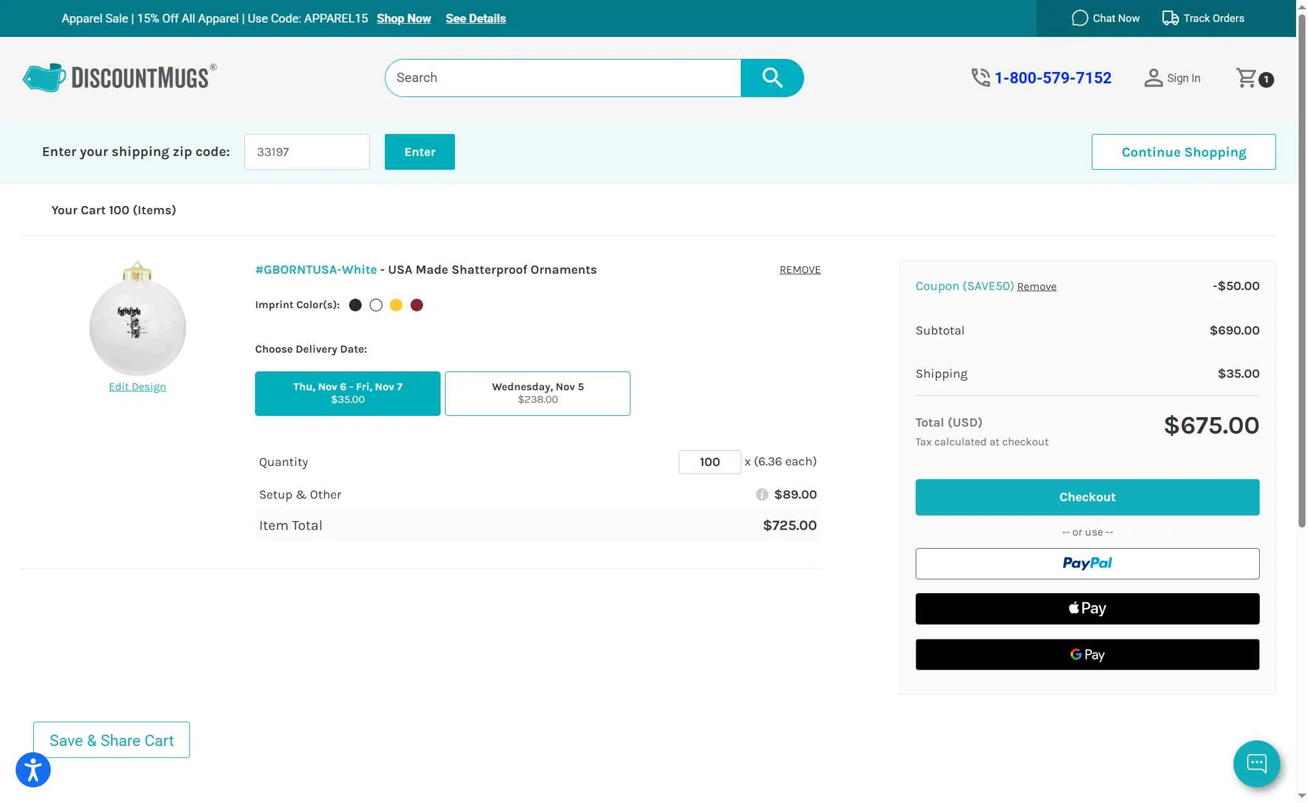Click Track Orders truck icon
Viewport: 1308px width, 803px height.
1169,18
